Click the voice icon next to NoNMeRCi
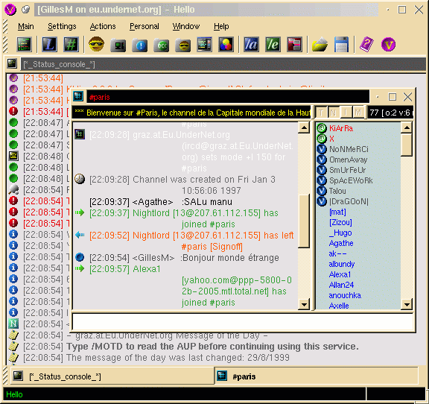The width and height of the screenshot is (429, 404). click(322, 149)
